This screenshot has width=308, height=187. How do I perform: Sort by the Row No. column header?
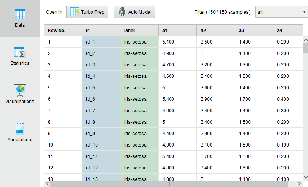[x=63, y=31]
